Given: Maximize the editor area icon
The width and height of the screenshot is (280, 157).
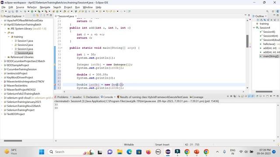Looking at the screenshot, I should (x=249, y=15).
